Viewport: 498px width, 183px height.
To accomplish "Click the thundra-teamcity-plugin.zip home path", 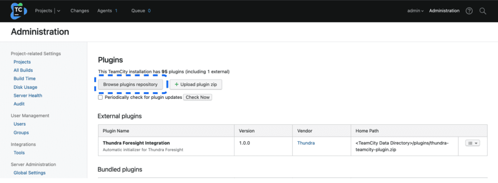I will pyautogui.click(x=402, y=146).
